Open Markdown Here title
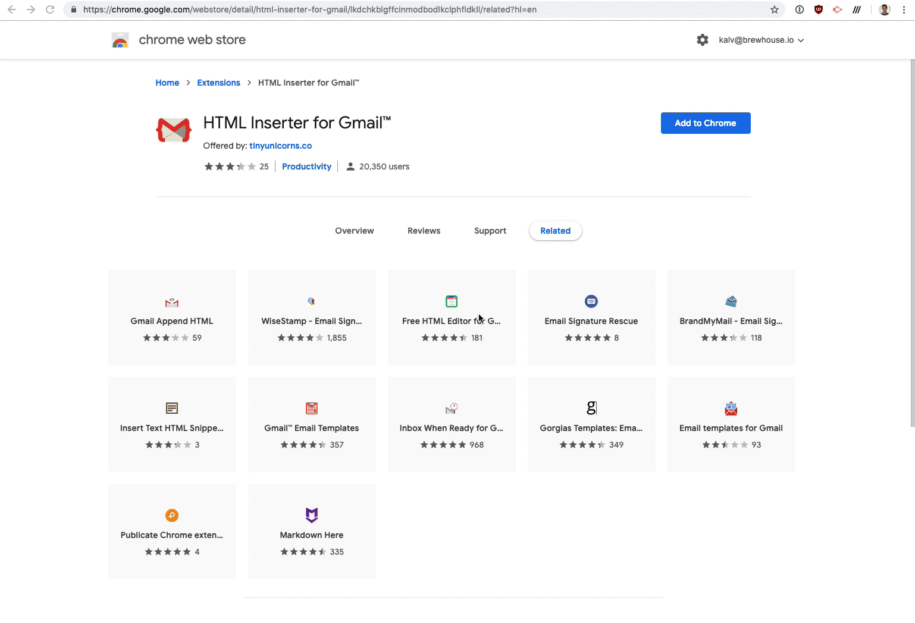915x623 pixels. [312, 535]
